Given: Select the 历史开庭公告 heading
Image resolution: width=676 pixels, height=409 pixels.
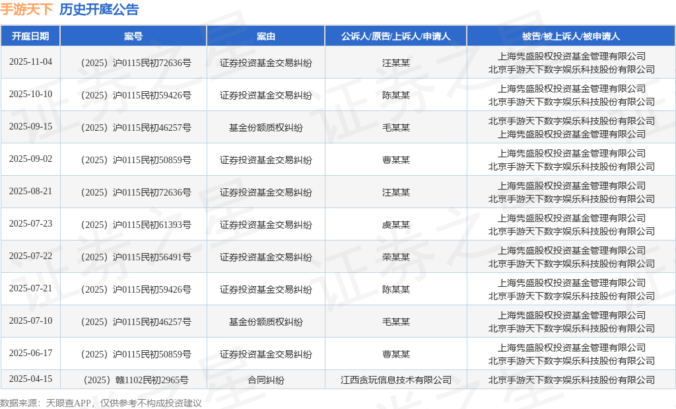Looking at the screenshot, I should [99, 9].
